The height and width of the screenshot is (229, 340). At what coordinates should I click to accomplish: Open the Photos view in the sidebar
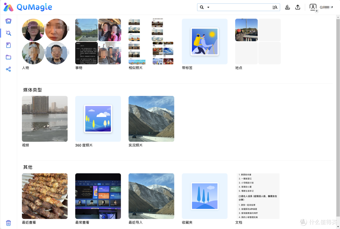[8, 21]
